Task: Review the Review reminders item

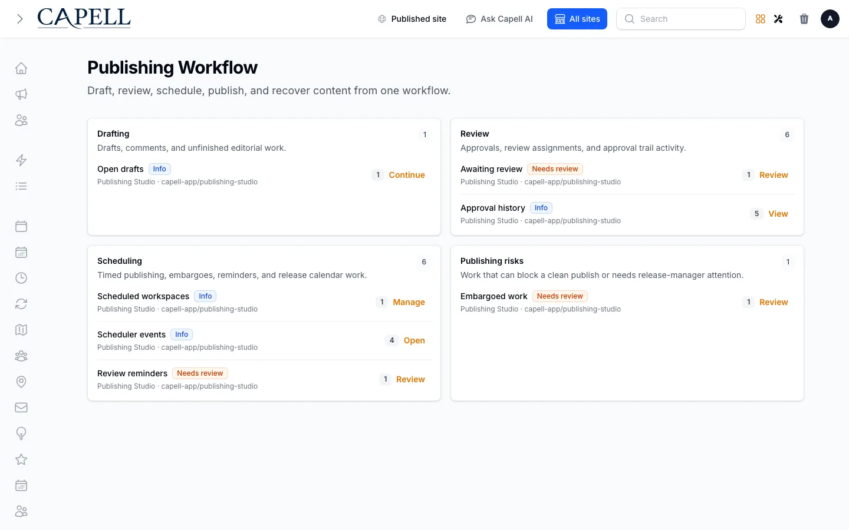Action: pos(410,379)
